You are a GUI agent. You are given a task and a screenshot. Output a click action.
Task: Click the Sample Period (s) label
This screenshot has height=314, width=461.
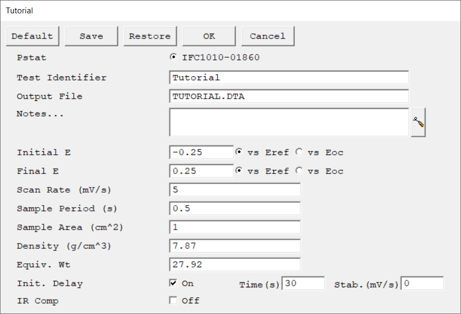pyautogui.click(x=67, y=209)
